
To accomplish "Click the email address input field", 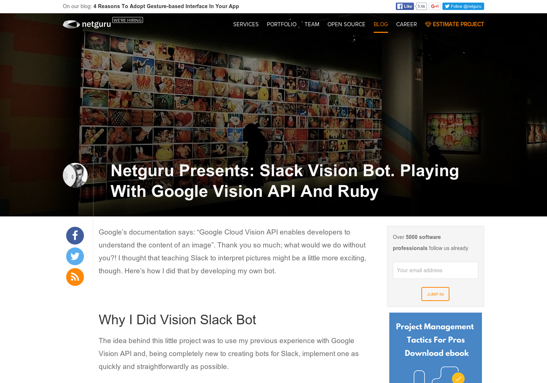I will [435, 270].
